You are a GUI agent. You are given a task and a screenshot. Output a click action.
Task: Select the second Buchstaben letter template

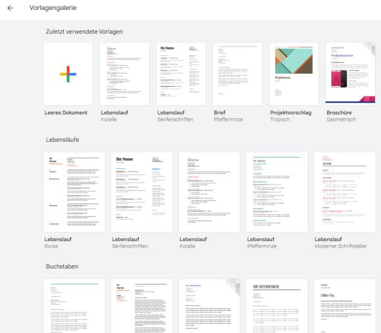[142, 306]
